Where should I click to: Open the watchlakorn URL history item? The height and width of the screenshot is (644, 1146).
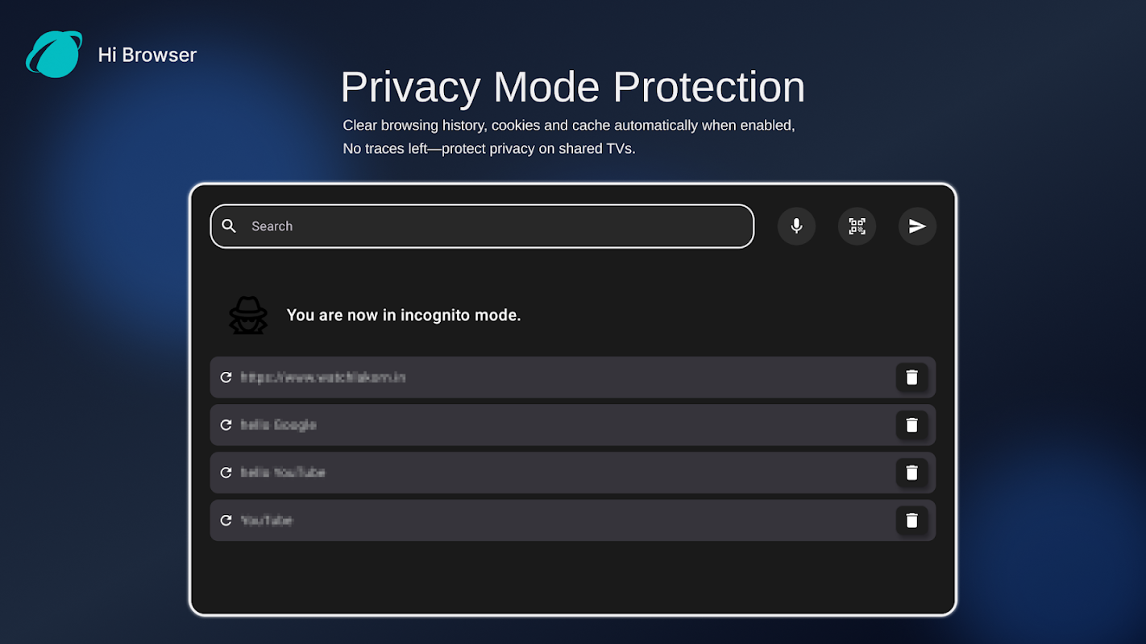click(322, 378)
